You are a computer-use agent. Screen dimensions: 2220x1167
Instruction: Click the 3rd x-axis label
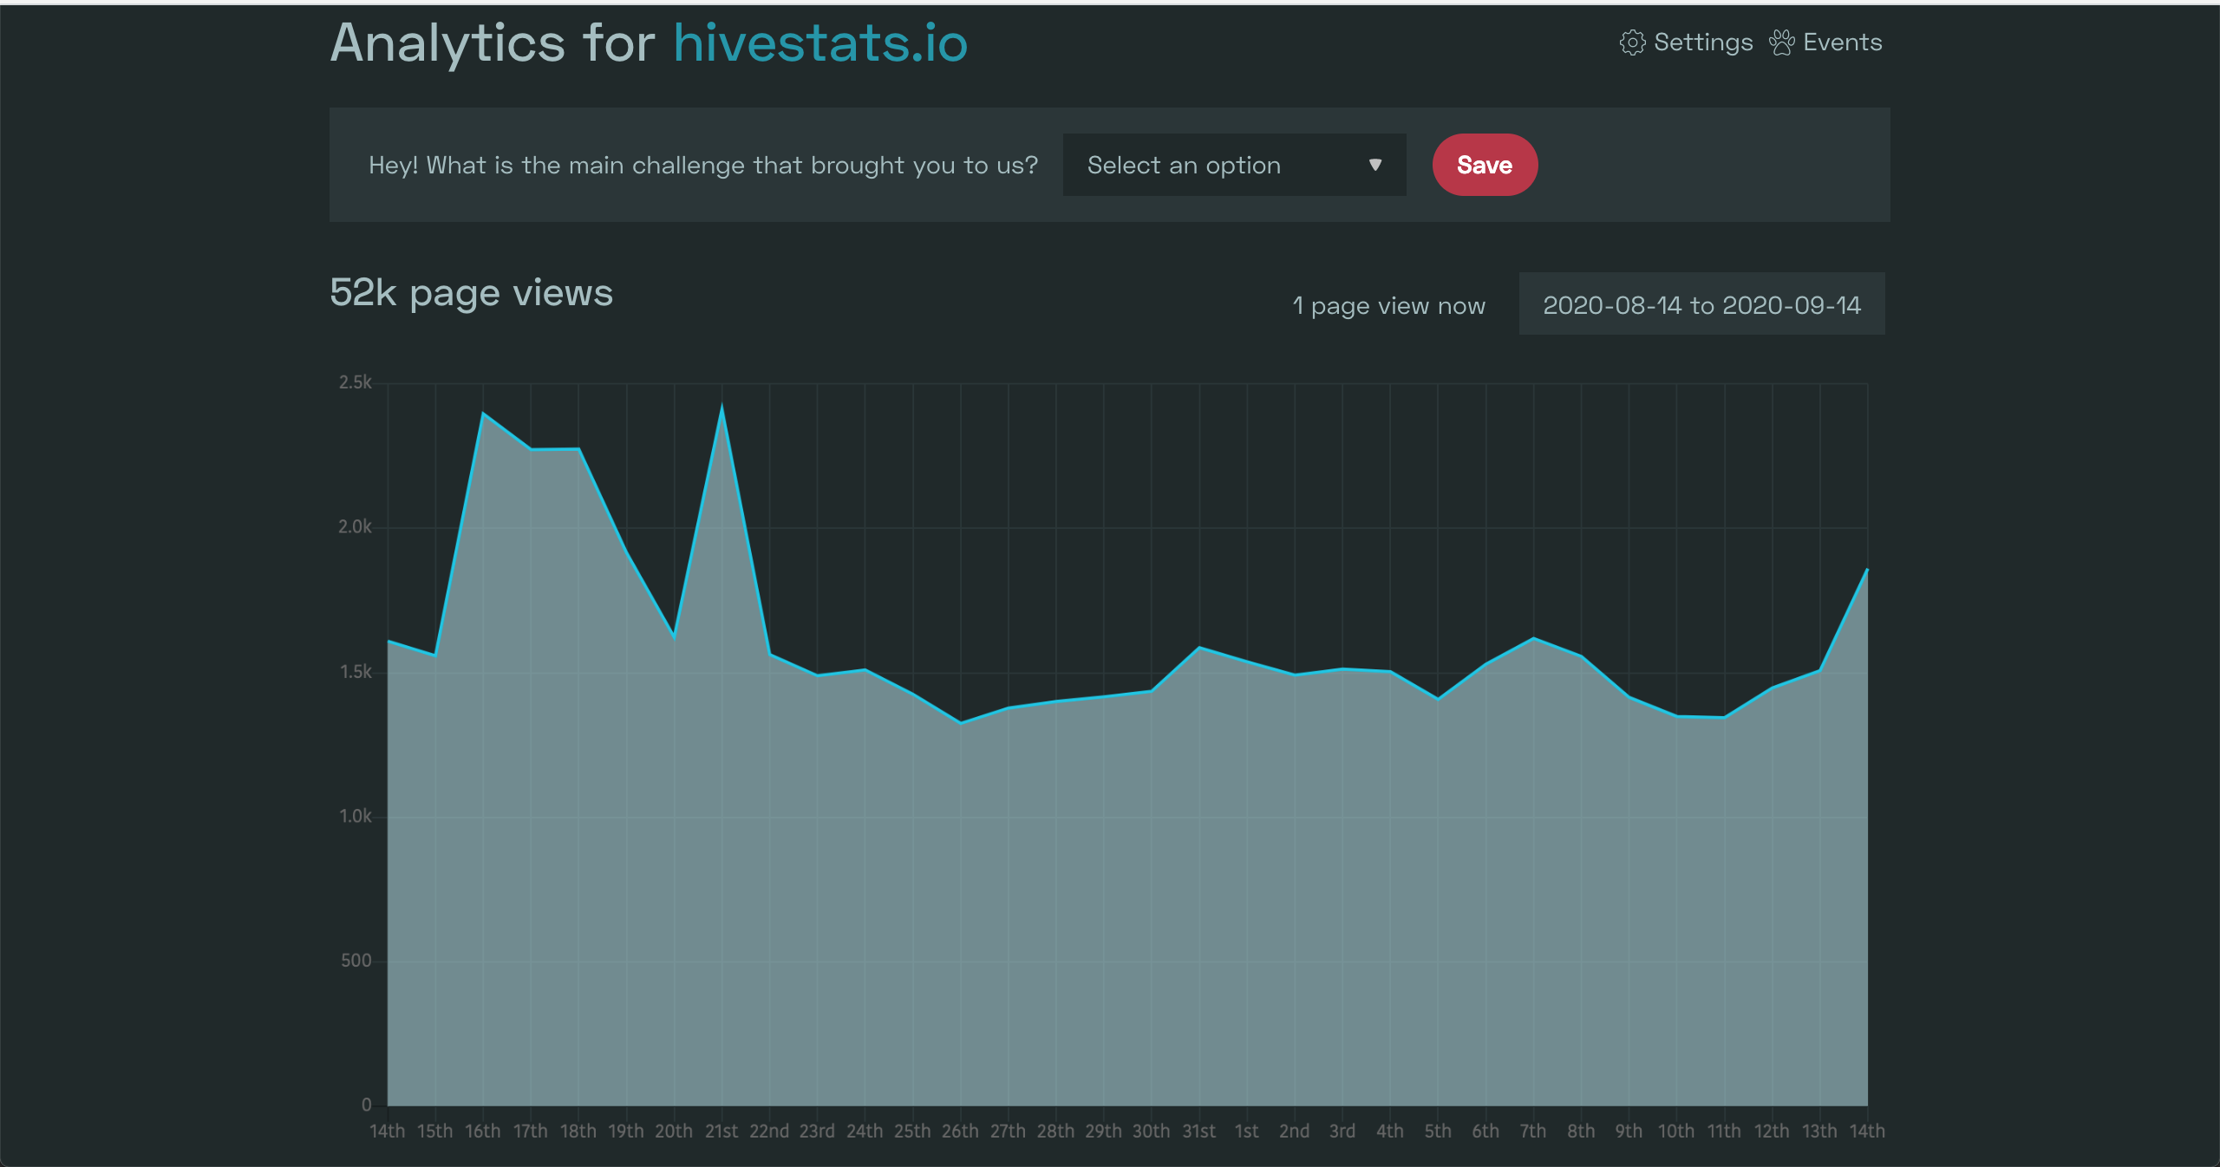(x=1342, y=1131)
